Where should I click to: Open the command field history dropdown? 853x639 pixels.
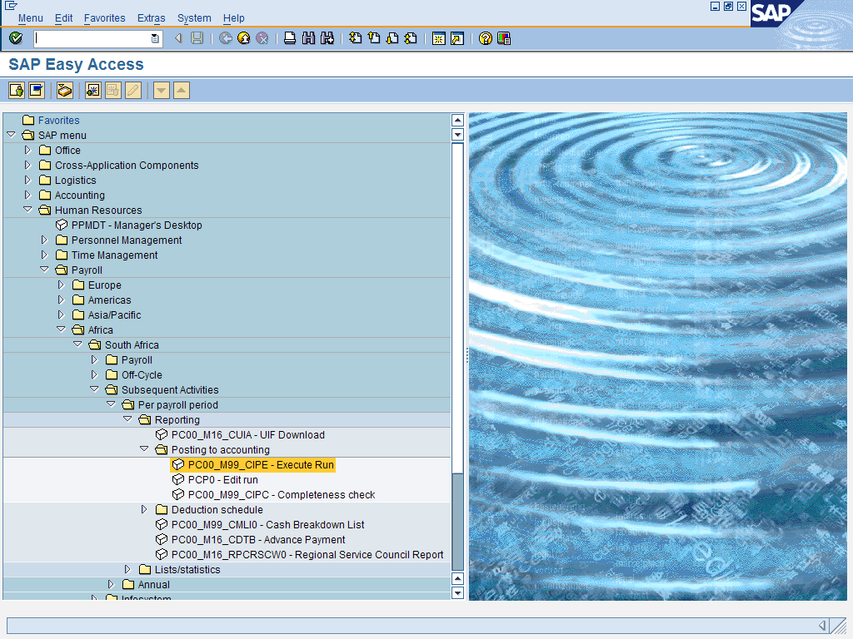(x=155, y=38)
